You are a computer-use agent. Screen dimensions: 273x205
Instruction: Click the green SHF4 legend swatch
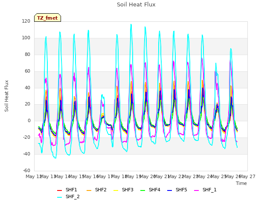tap(142, 190)
